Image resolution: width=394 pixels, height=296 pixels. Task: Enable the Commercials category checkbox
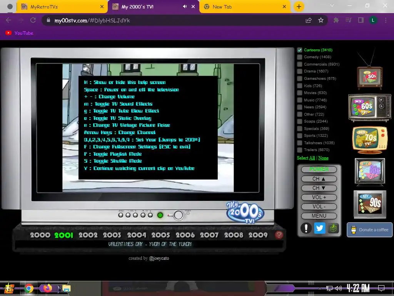coord(299,64)
